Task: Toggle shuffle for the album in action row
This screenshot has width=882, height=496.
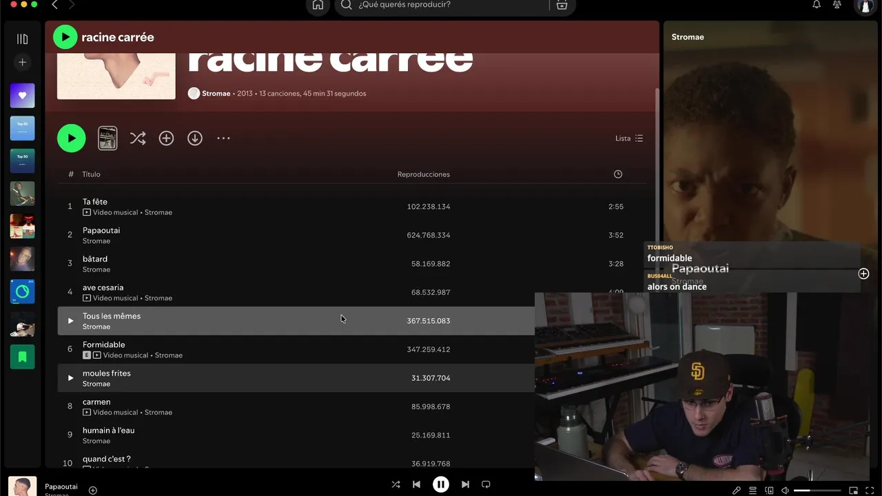Action: (138, 138)
